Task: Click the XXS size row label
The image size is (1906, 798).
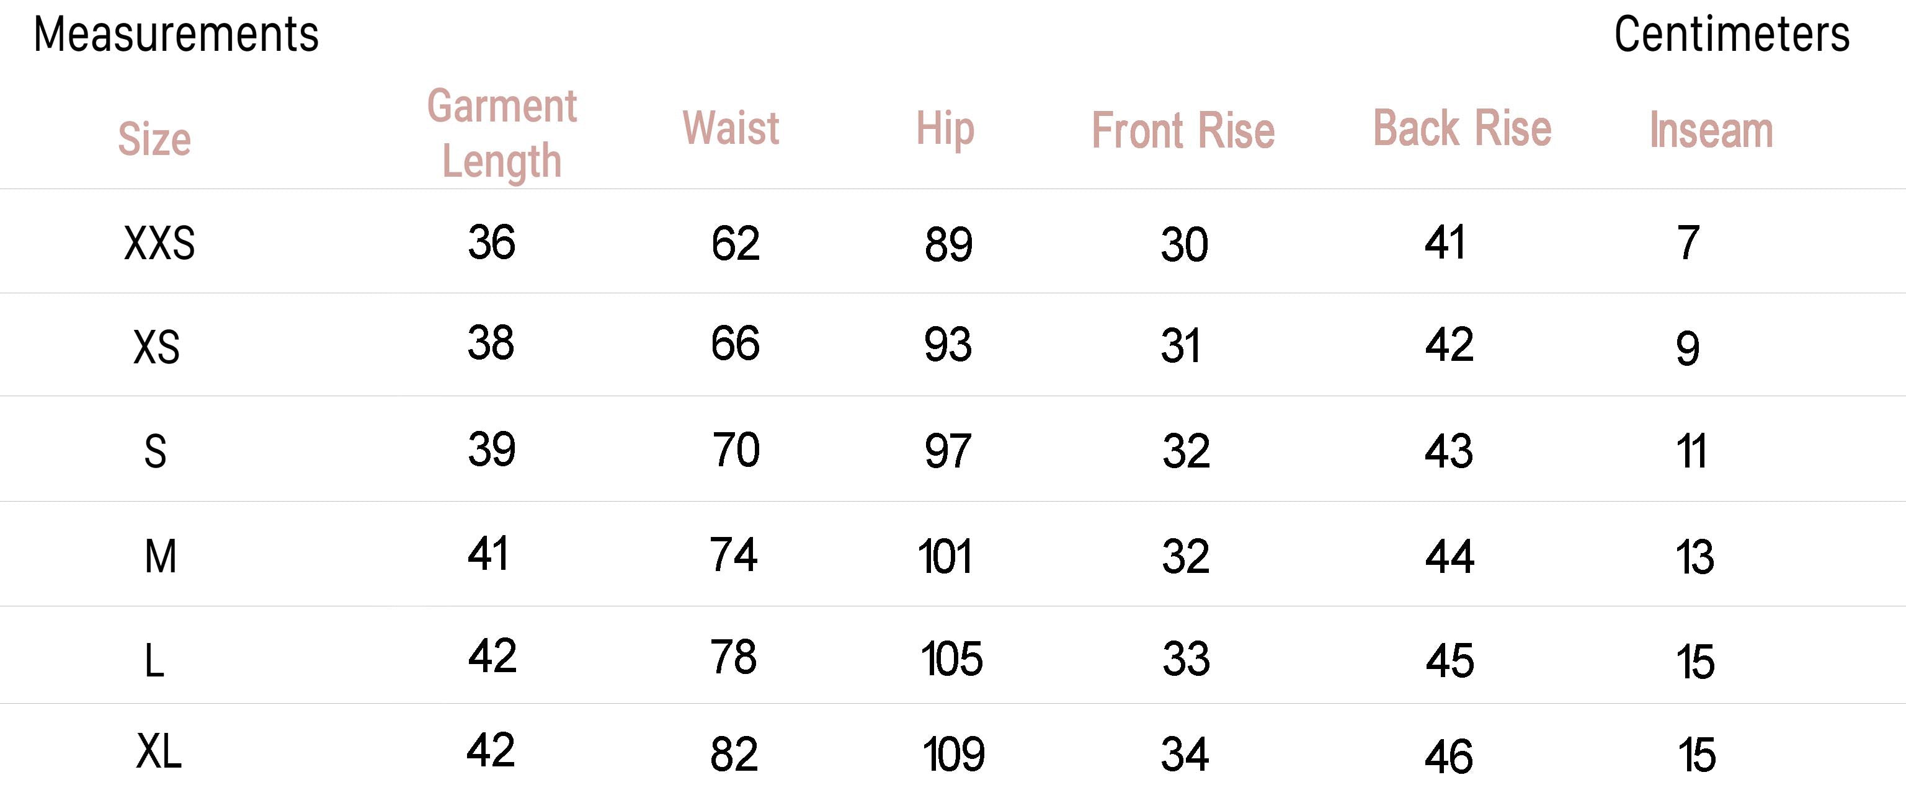Action: [160, 242]
